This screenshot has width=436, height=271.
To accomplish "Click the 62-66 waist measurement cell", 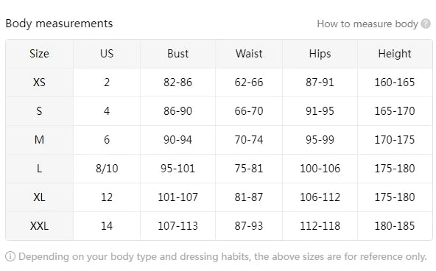I will (x=249, y=82).
